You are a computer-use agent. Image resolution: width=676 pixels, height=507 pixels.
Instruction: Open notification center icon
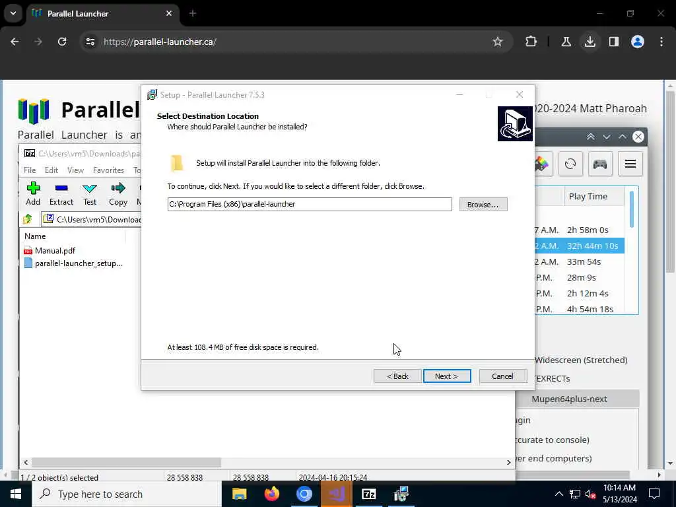(654, 494)
